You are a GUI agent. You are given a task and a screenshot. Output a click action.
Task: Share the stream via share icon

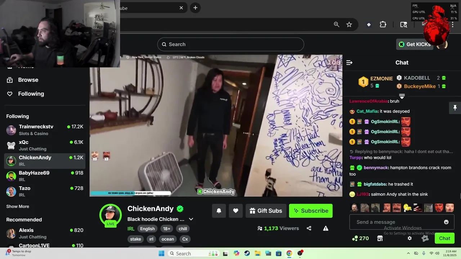coord(309,228)
